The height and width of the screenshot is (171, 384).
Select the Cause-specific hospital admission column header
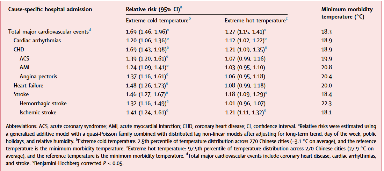click(x=50, y=9)
